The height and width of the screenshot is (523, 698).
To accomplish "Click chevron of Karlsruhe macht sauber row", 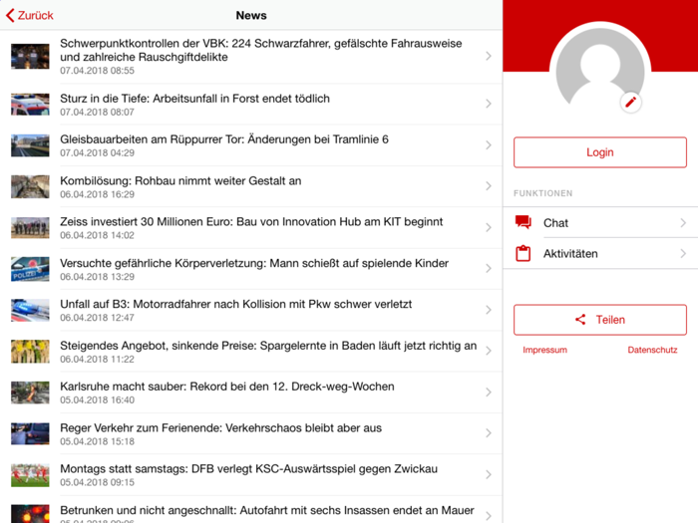I will [489, 392].
